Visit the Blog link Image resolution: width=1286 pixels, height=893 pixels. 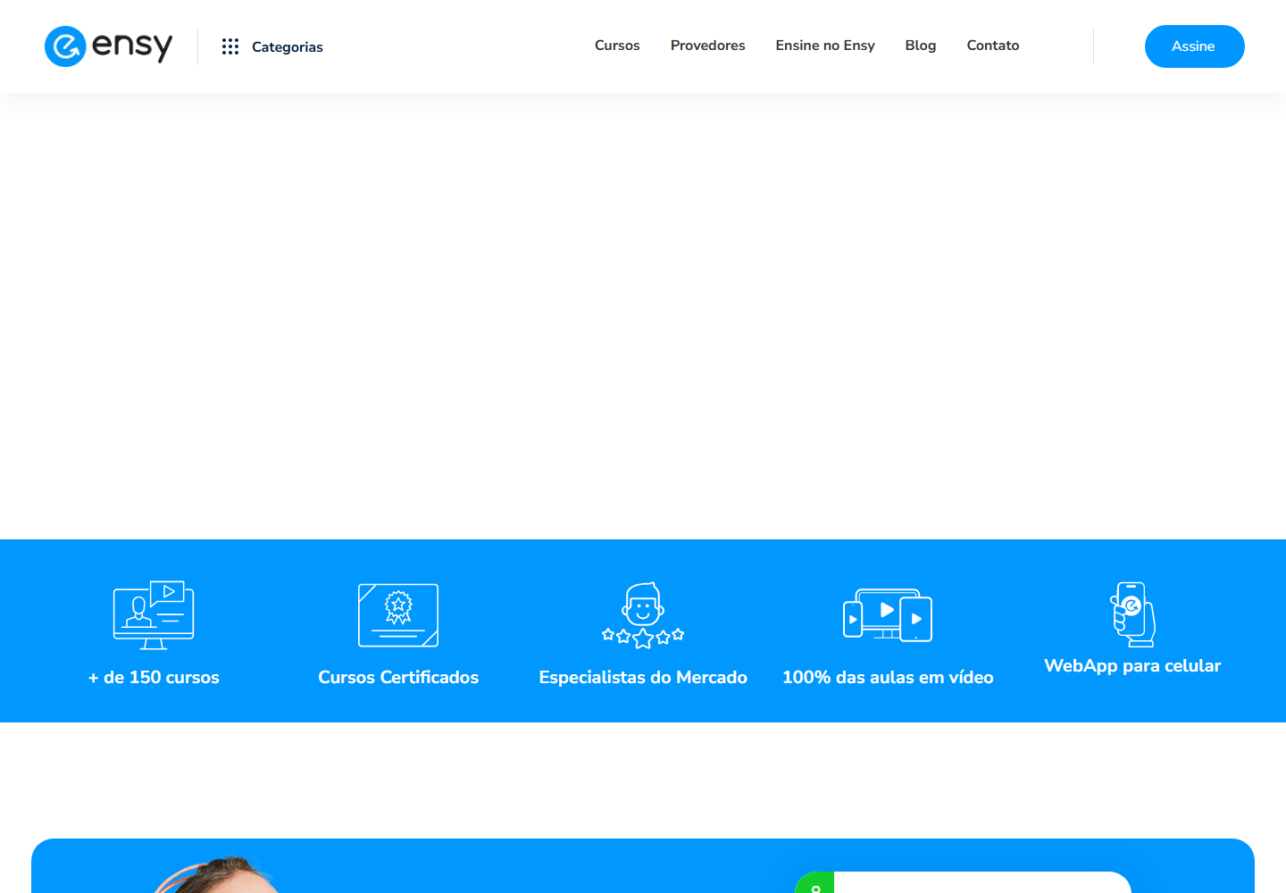pos(921,46)
